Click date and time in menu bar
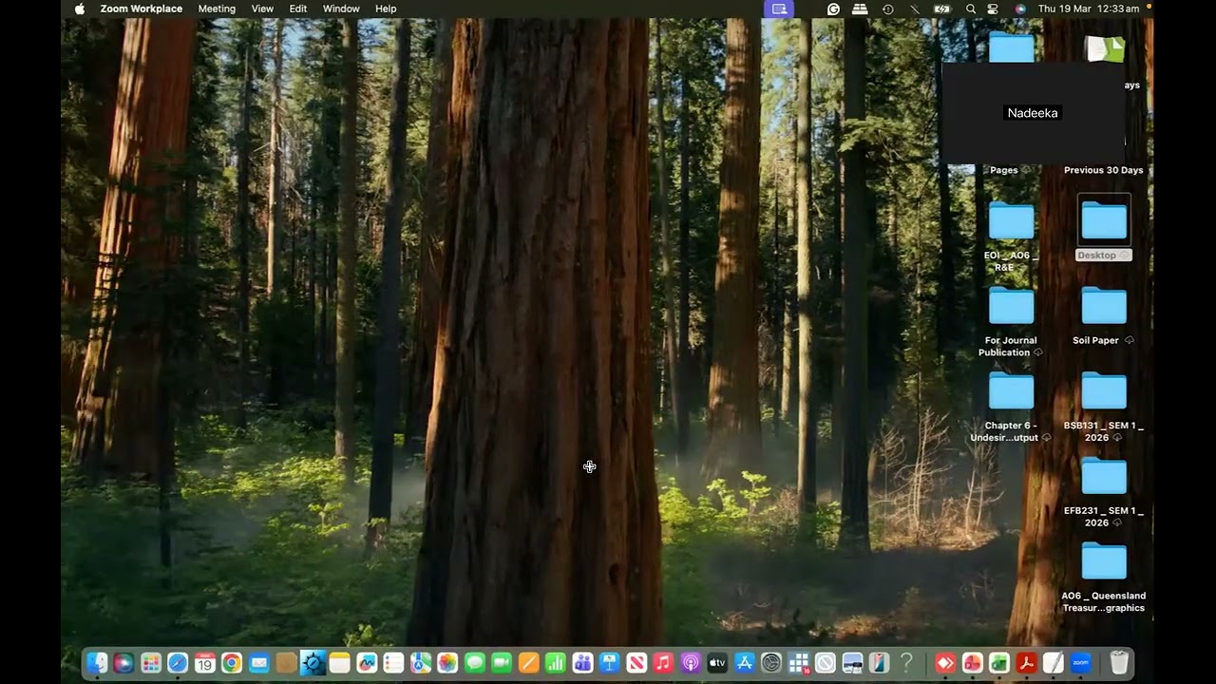 (x=1089, y=9)
